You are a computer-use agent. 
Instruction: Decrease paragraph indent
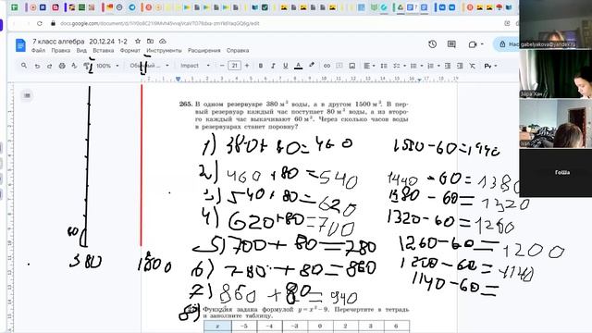448,66
